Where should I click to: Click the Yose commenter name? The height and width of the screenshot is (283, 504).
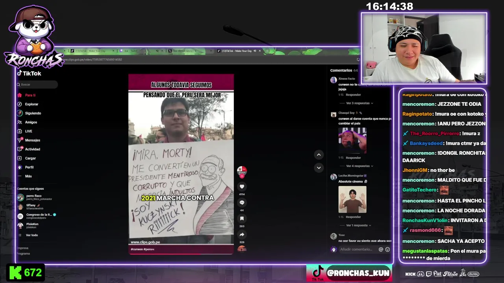point(342,235)
